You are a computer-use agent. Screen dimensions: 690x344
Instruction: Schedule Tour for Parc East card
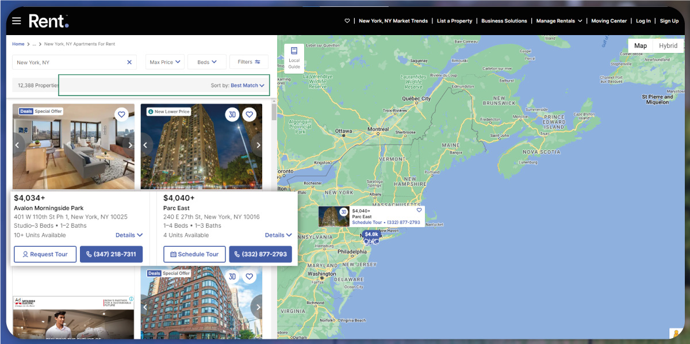194,254
